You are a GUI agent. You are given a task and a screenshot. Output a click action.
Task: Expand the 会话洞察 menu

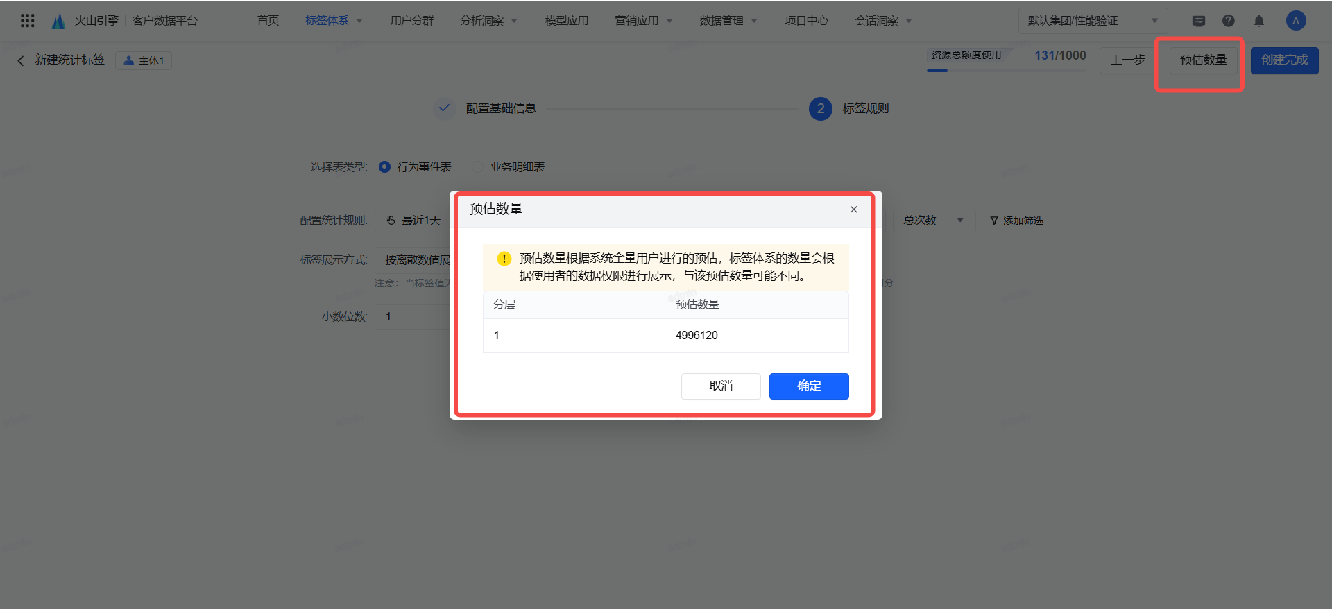pos(883,21)
